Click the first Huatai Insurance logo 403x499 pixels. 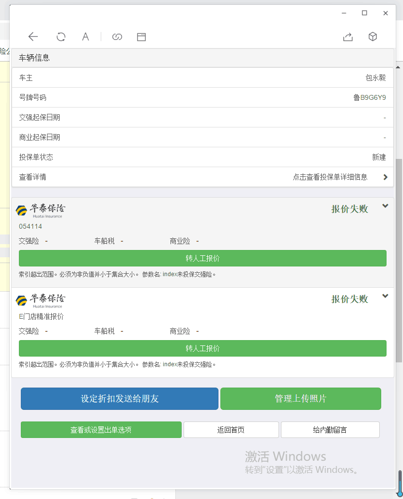[40, 211]
